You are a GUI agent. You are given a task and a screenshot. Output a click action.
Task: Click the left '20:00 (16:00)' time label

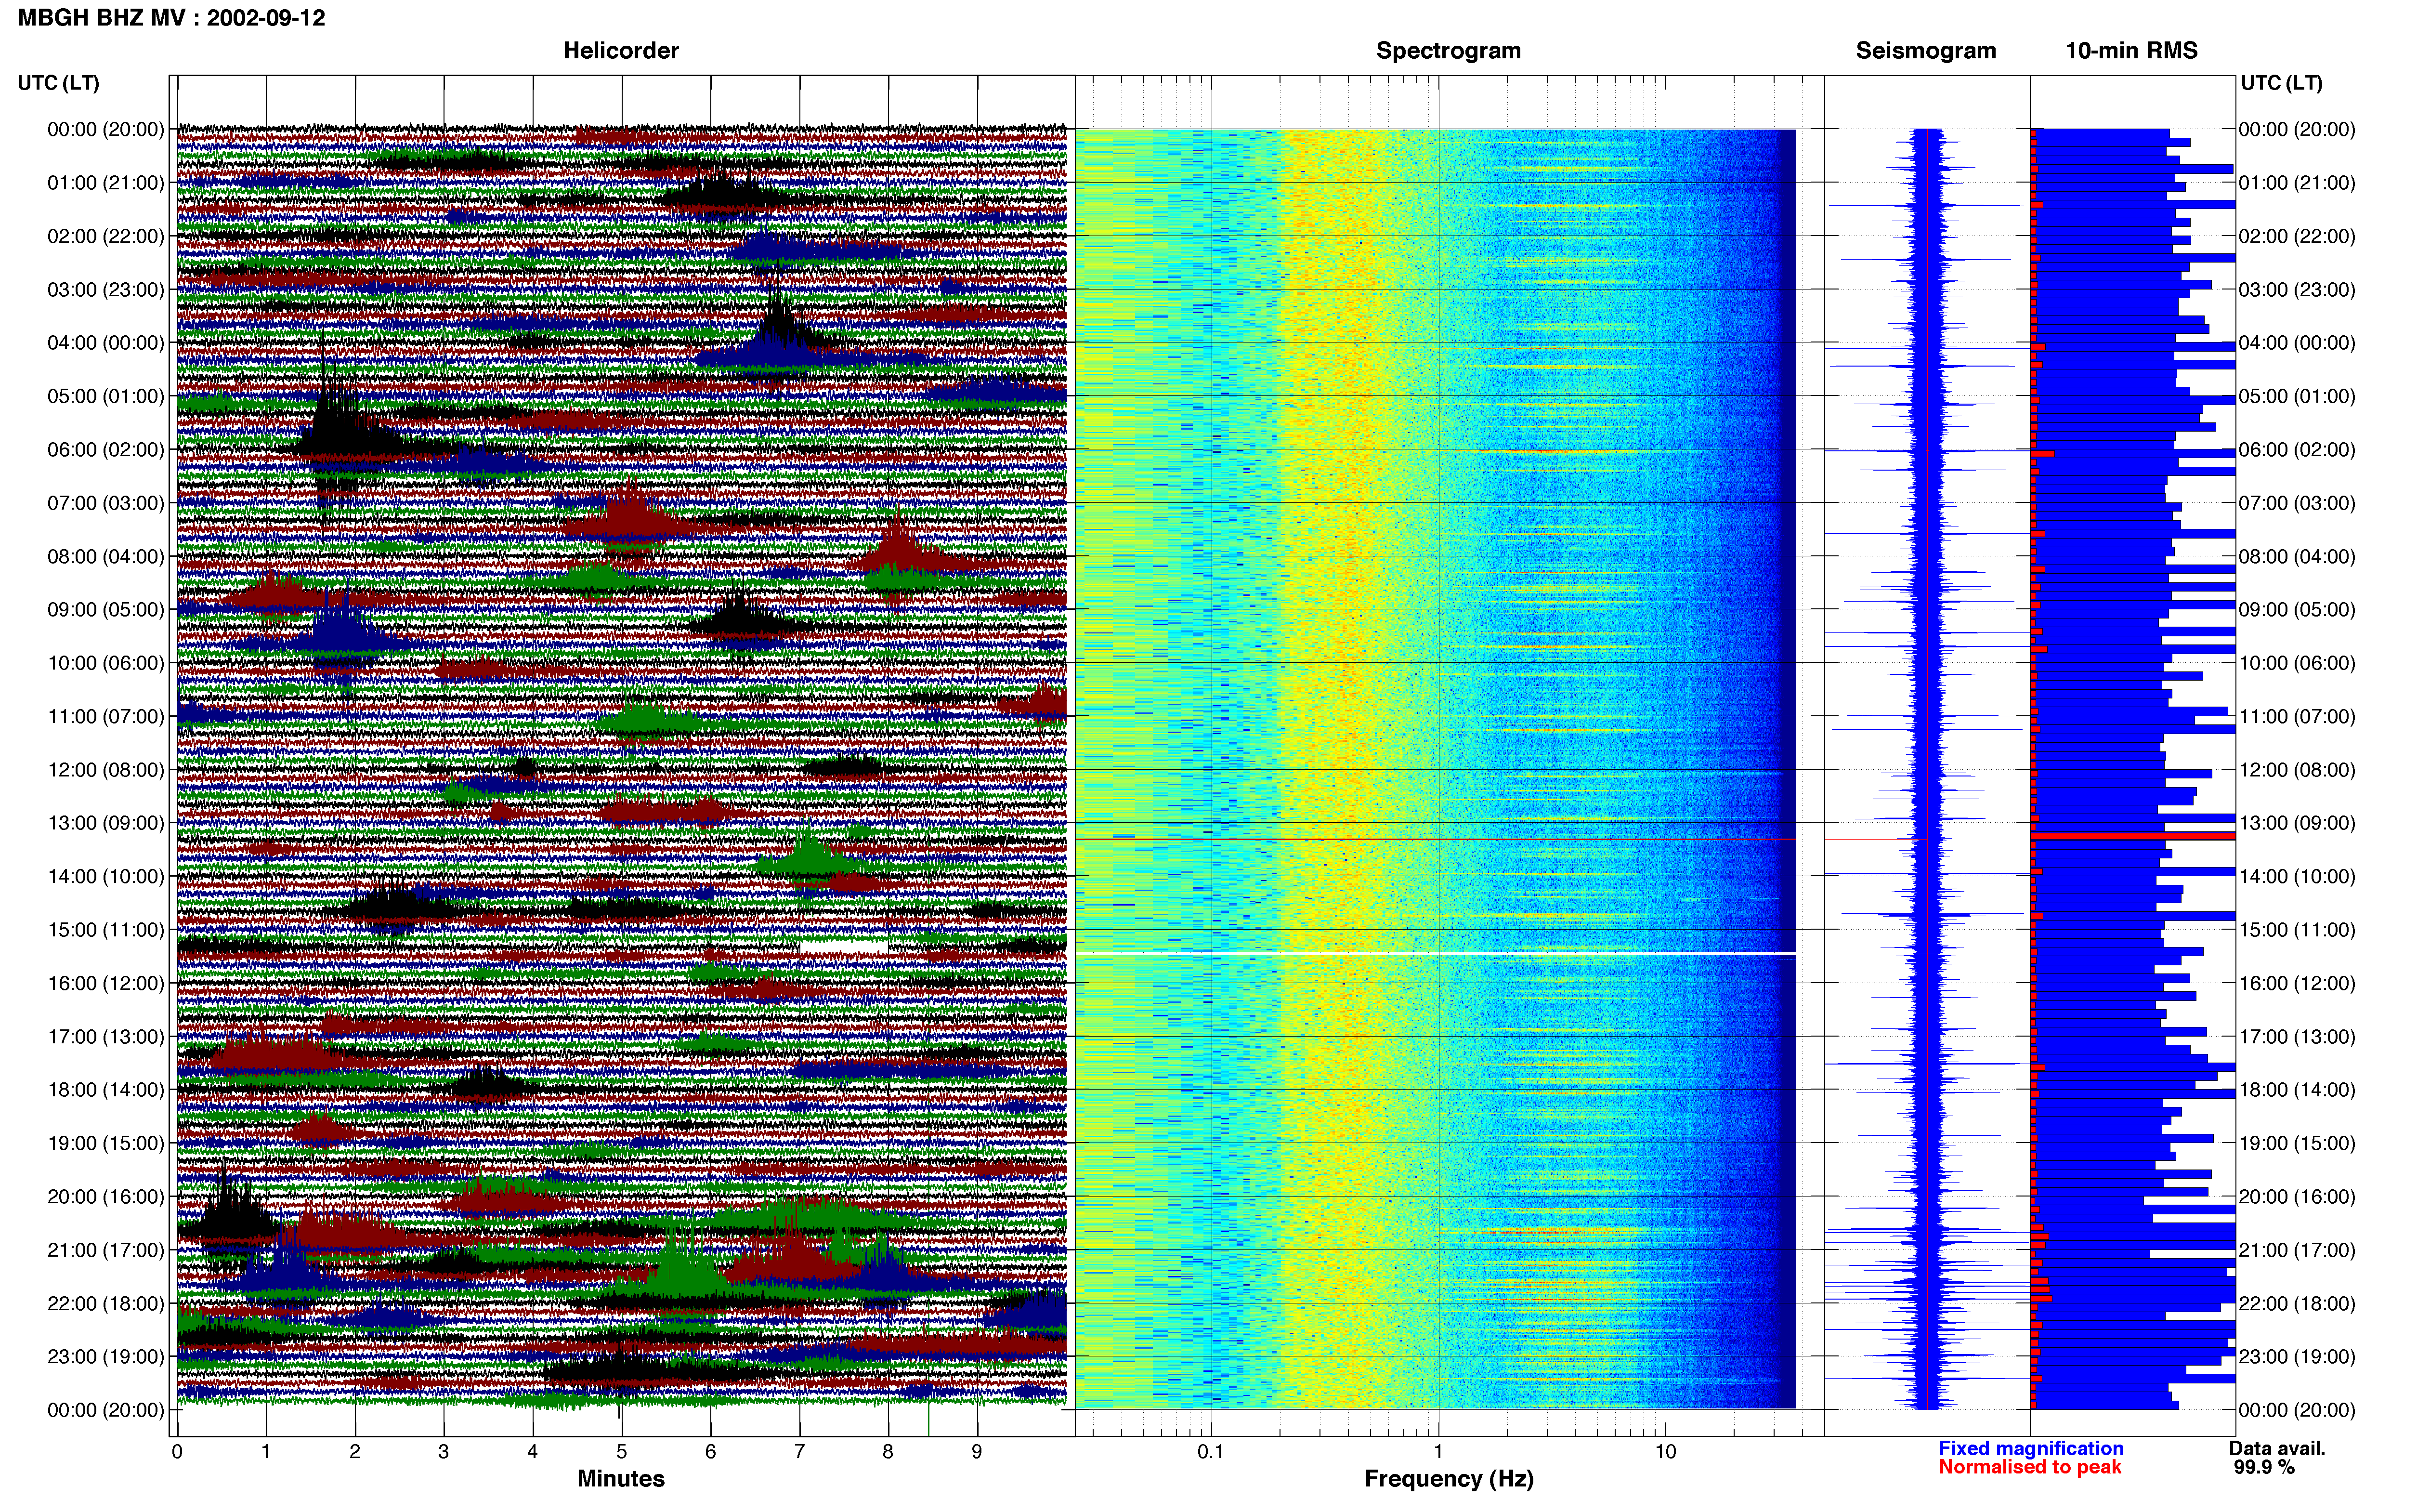pos(105,1196)
